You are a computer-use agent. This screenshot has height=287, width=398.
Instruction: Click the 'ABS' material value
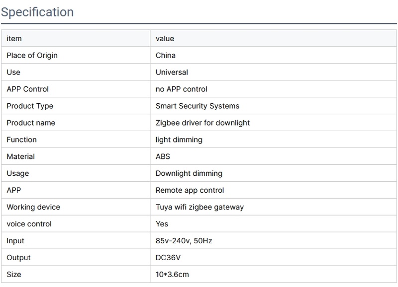pyautogui.click(x=163, y=156)
